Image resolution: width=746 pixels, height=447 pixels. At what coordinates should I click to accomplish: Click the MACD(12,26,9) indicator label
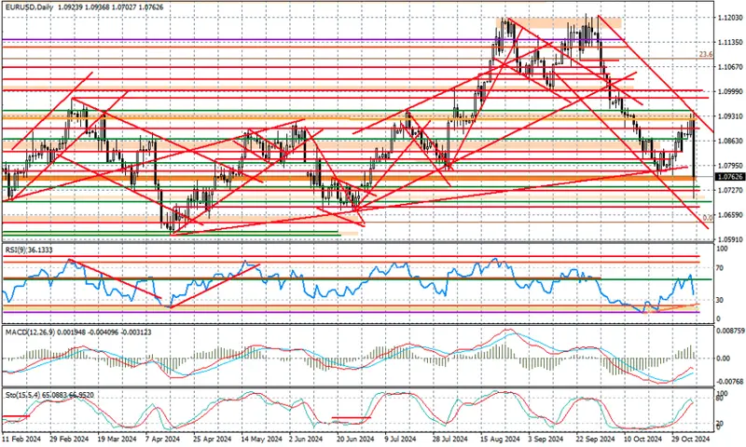click(x=78, y=332)
